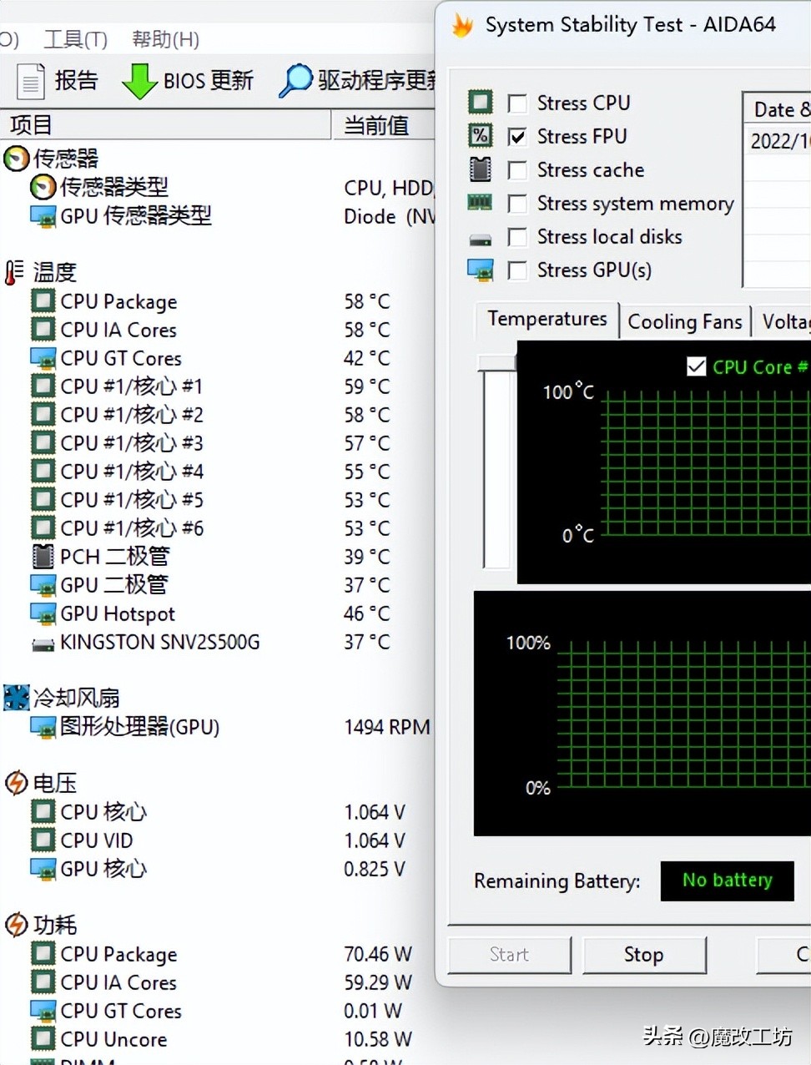Click the cooling fan (冷却风扇) icon
Viewport: 811px width, 1065px height.
coord(16,697)
